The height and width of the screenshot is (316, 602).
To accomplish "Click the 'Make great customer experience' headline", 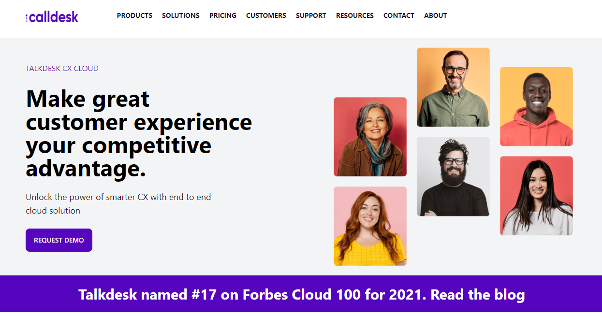I will click(x=138, y=134).
